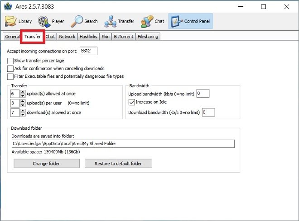
Task: Uncheck Increase on Idle option
Action: point(131,102)
